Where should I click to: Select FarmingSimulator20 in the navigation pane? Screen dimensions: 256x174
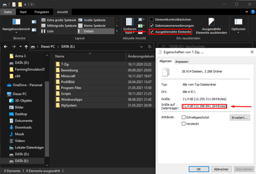click(x=27, y=69)
